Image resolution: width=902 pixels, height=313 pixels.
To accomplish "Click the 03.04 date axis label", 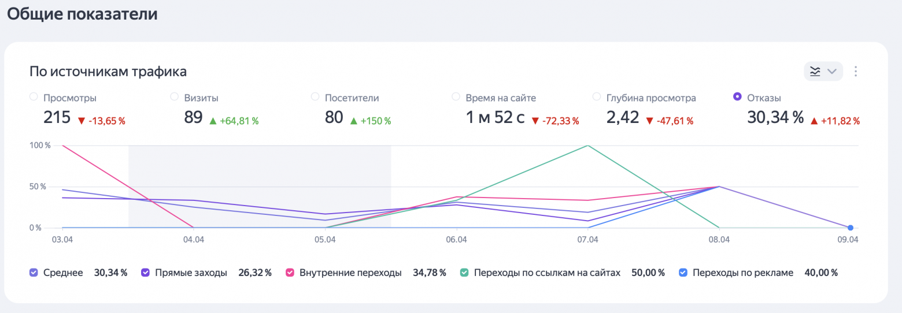I will tap(61, 240).
